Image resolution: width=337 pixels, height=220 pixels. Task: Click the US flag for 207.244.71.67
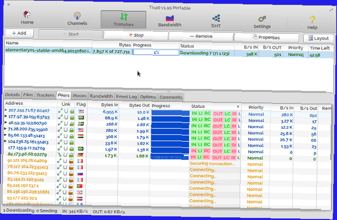(x=81, y=111)
